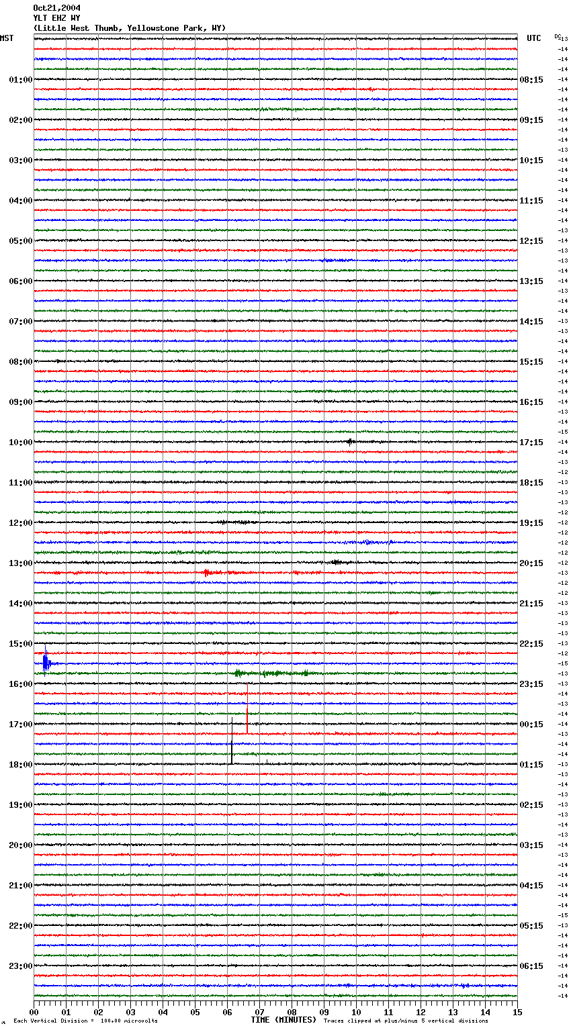Click the red event burst below the 13:00 trace

208,573
